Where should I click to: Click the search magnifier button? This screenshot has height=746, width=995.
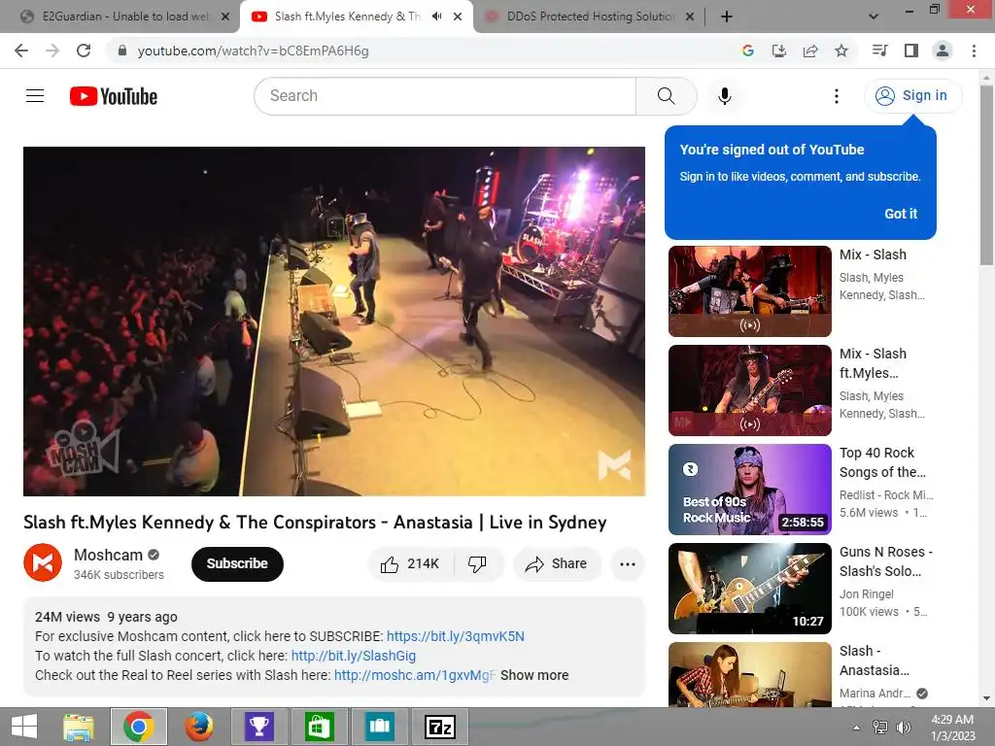666,96
